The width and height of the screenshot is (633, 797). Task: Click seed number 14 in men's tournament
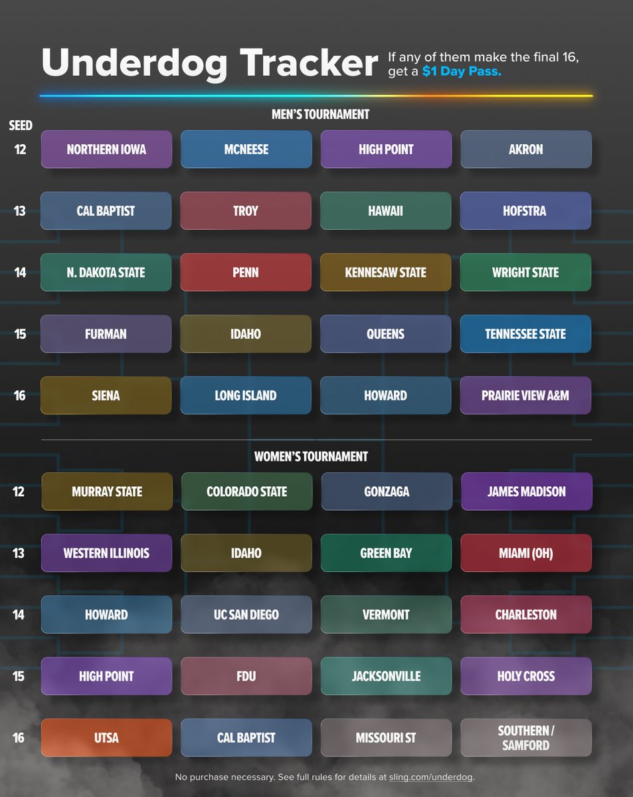[20, 272]
